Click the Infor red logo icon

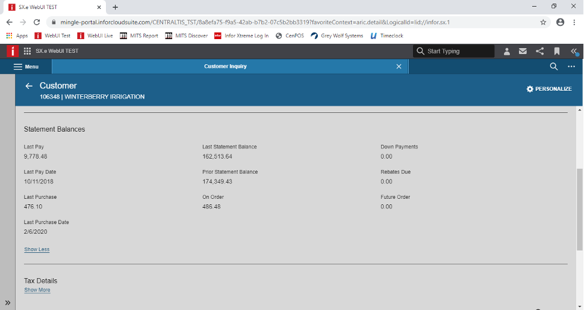(12, 51)
